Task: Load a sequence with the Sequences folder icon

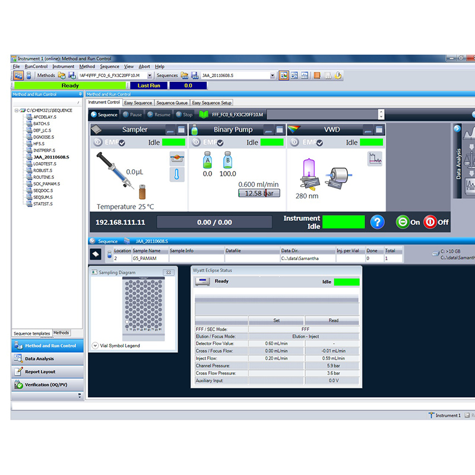Action: pyautogui.click(x=185, y=75)
